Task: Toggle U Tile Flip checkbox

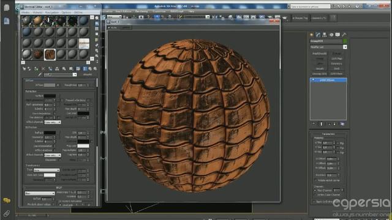Action: [x=338, y=143]
